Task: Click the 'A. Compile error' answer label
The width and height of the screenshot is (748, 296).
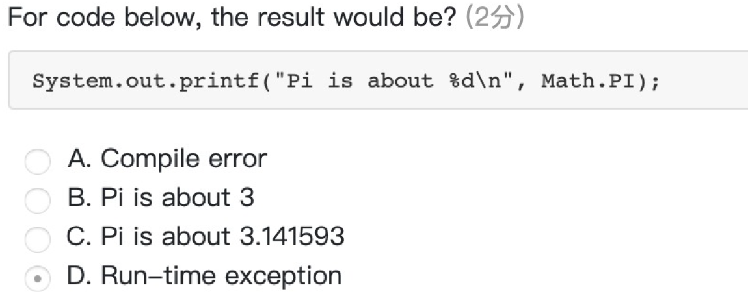Action: coord(167,158)
